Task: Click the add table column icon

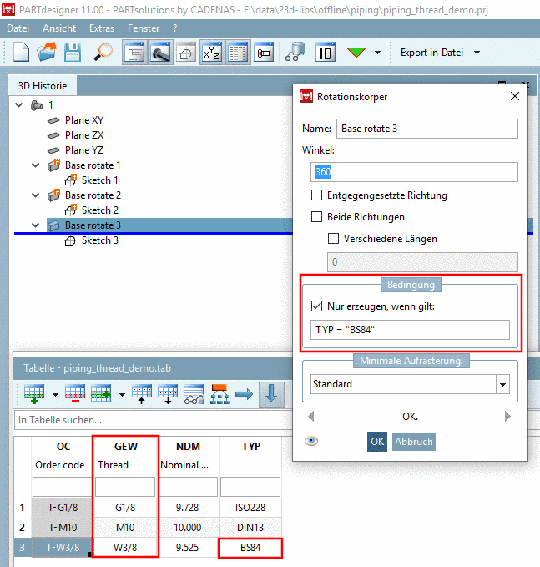Action: point(101,394)
